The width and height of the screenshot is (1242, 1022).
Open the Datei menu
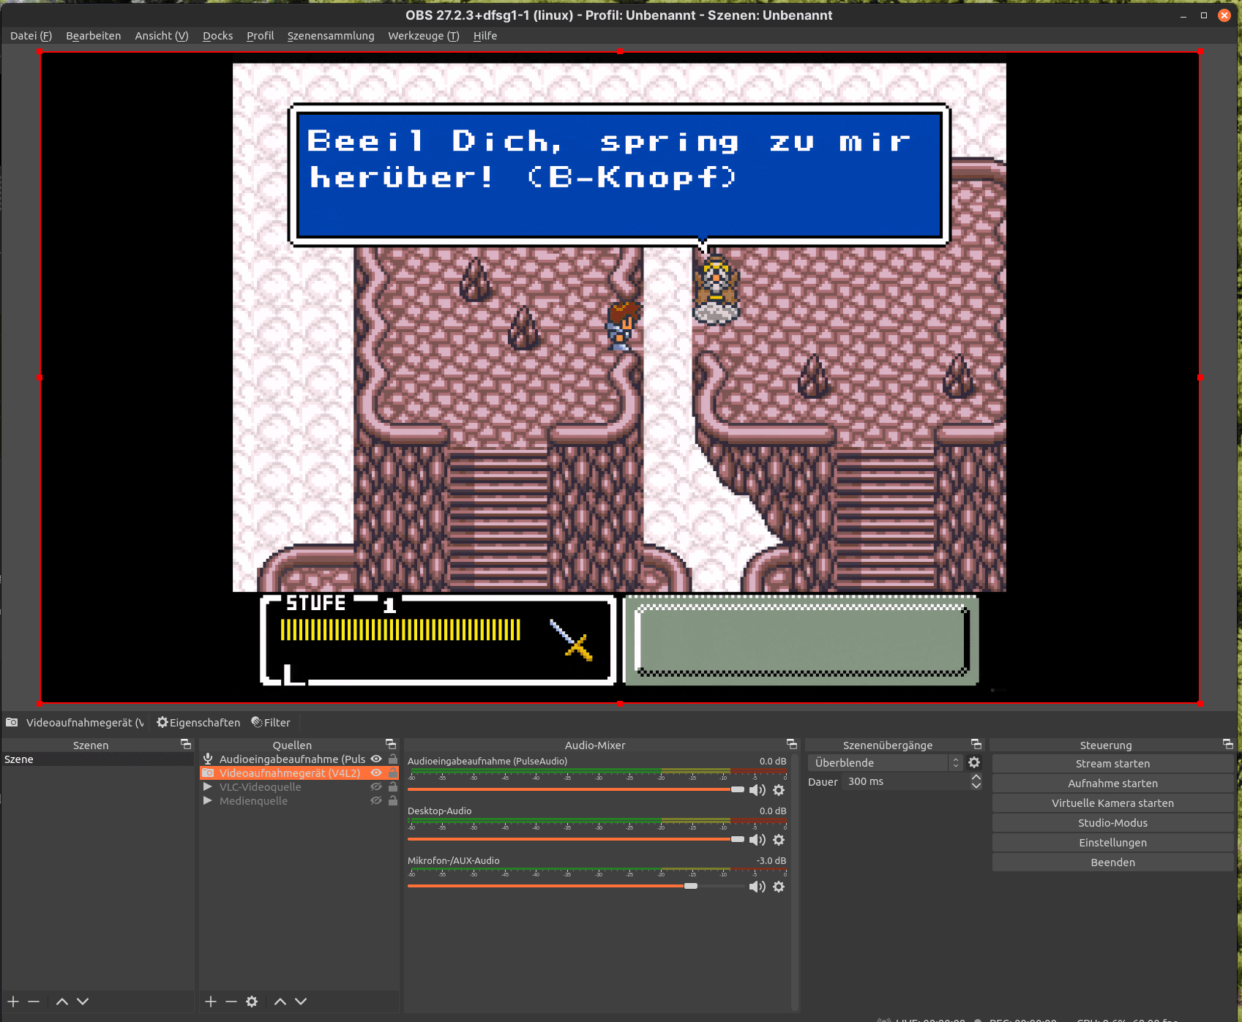tap(31, 36)
